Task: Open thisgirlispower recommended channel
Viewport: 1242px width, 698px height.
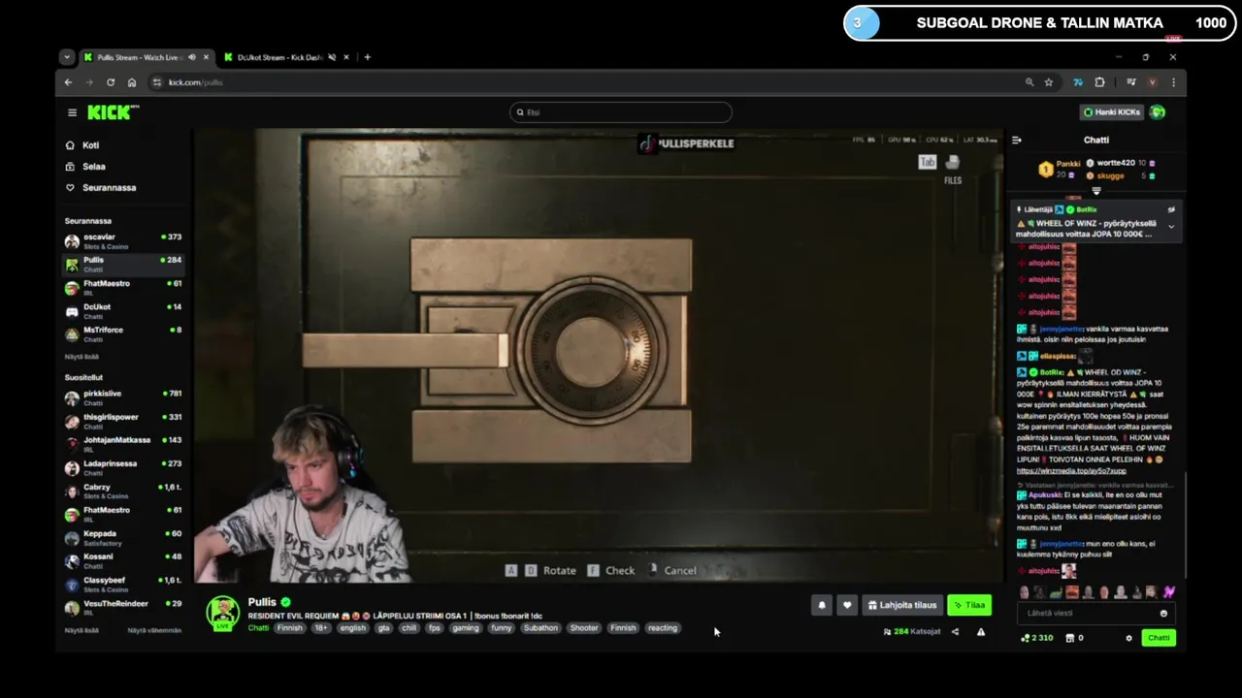Action: (x=123, y=421)
